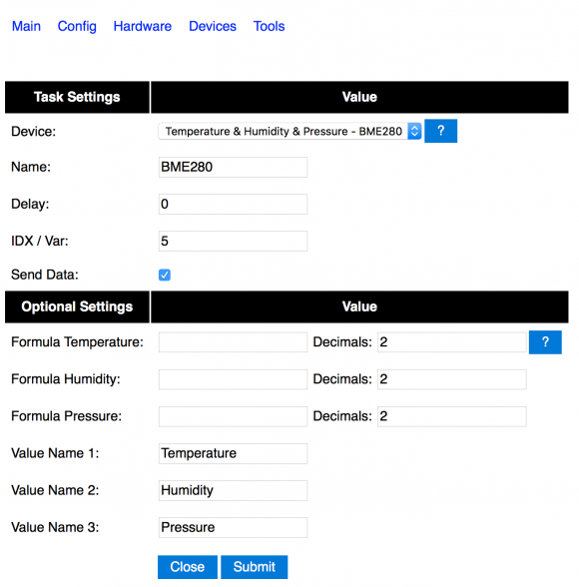This screenshot has width=579, height=587.
Task: Uncheck the Send Data checkbox
Action: 165,275
